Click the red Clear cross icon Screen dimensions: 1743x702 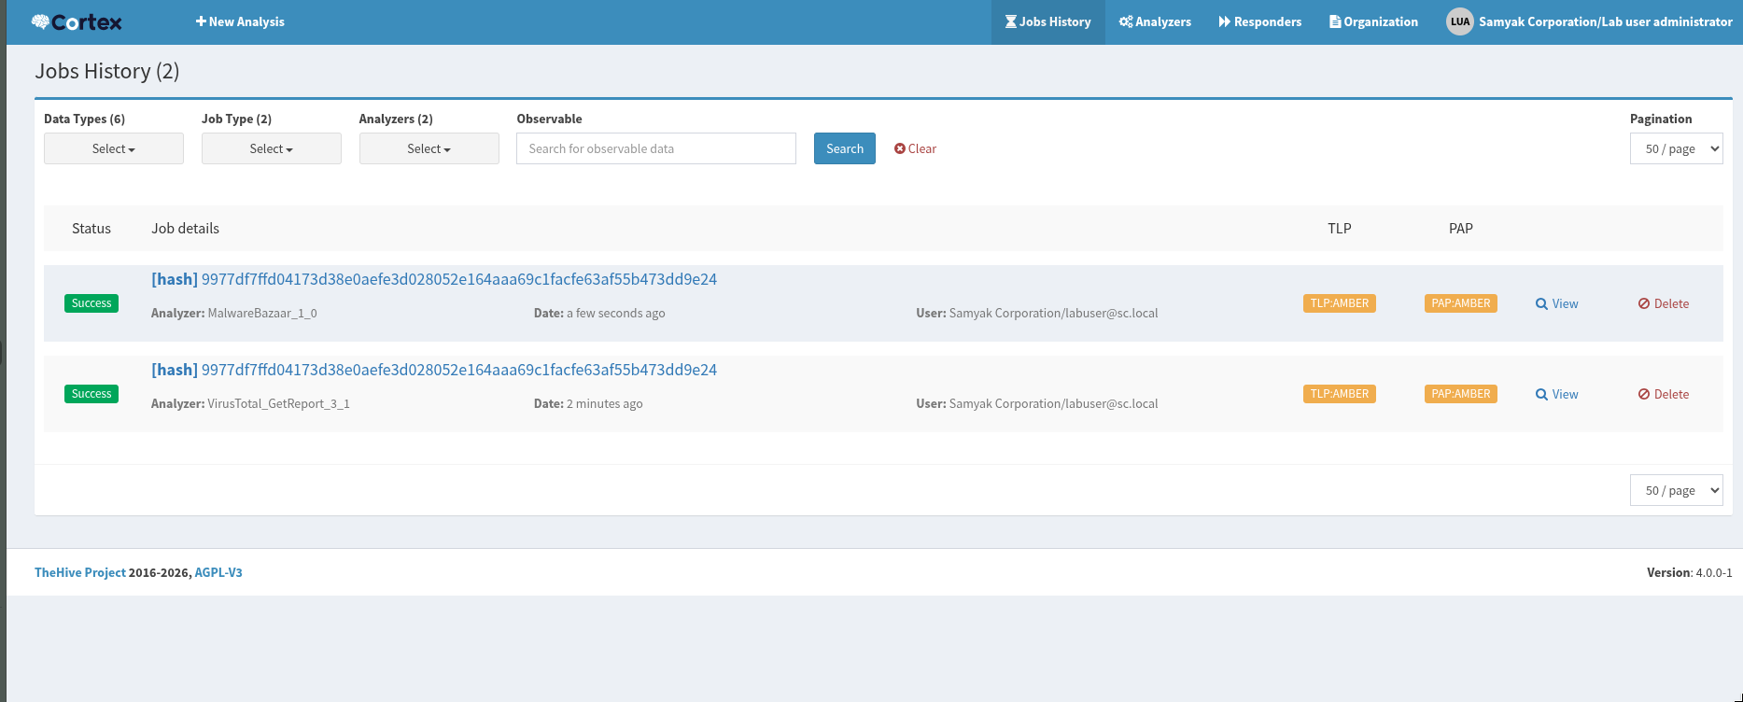[x=900, y=148]
